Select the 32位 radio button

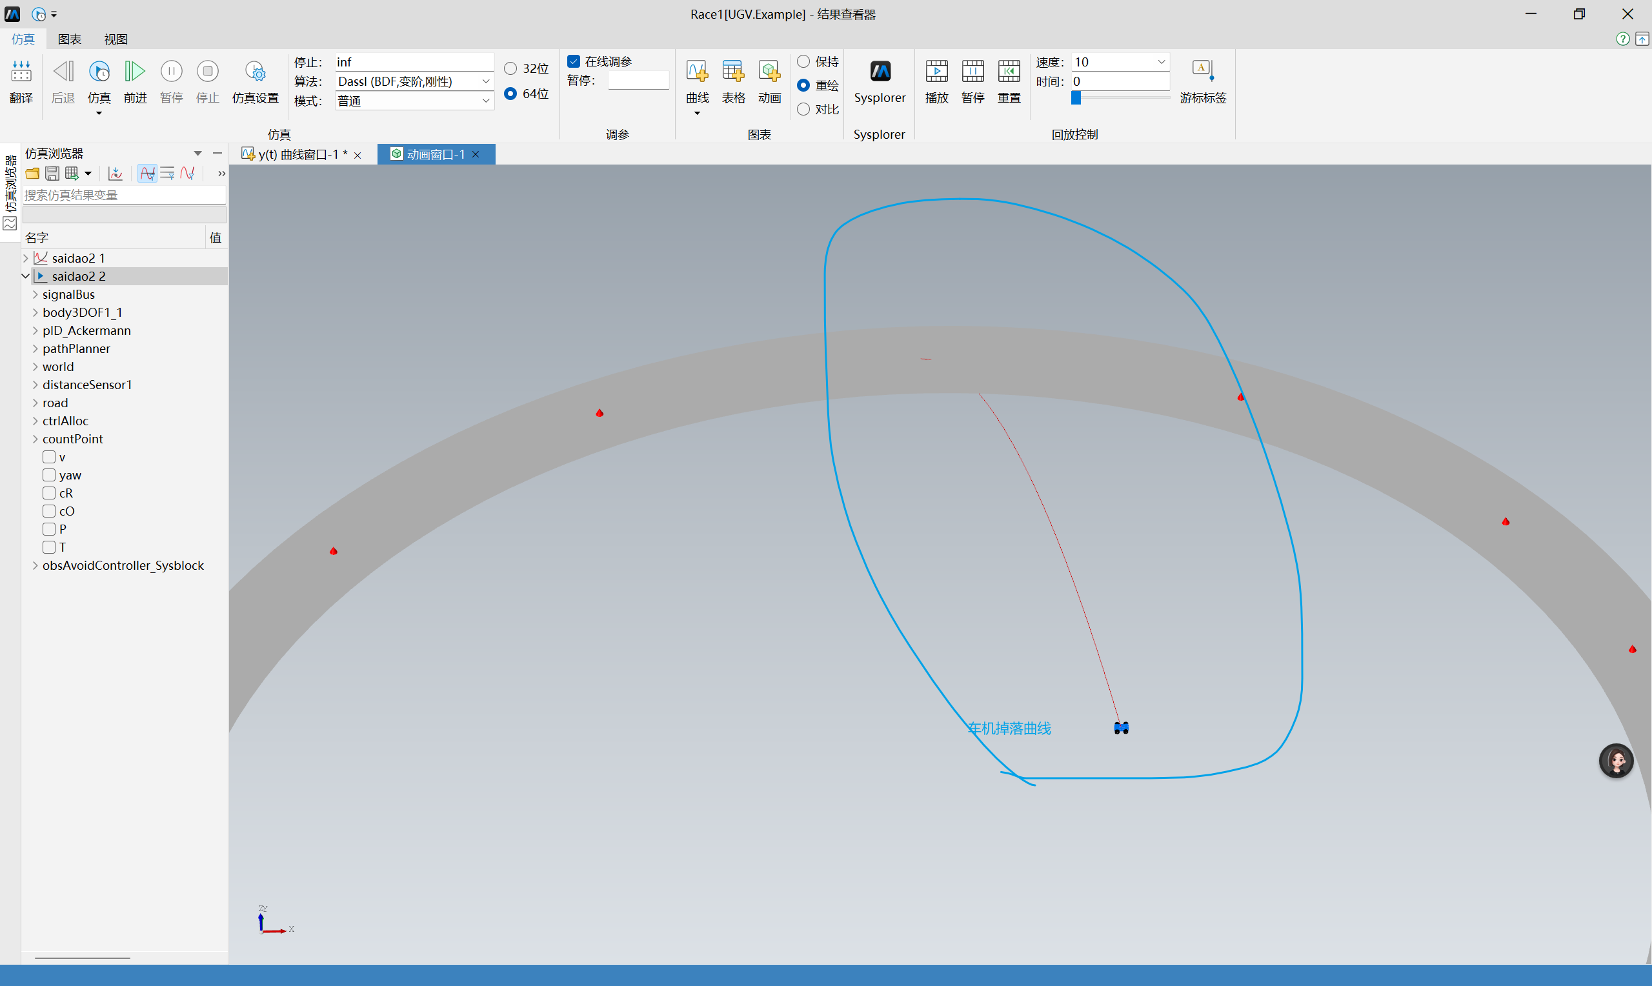click(x=510, y=68)
